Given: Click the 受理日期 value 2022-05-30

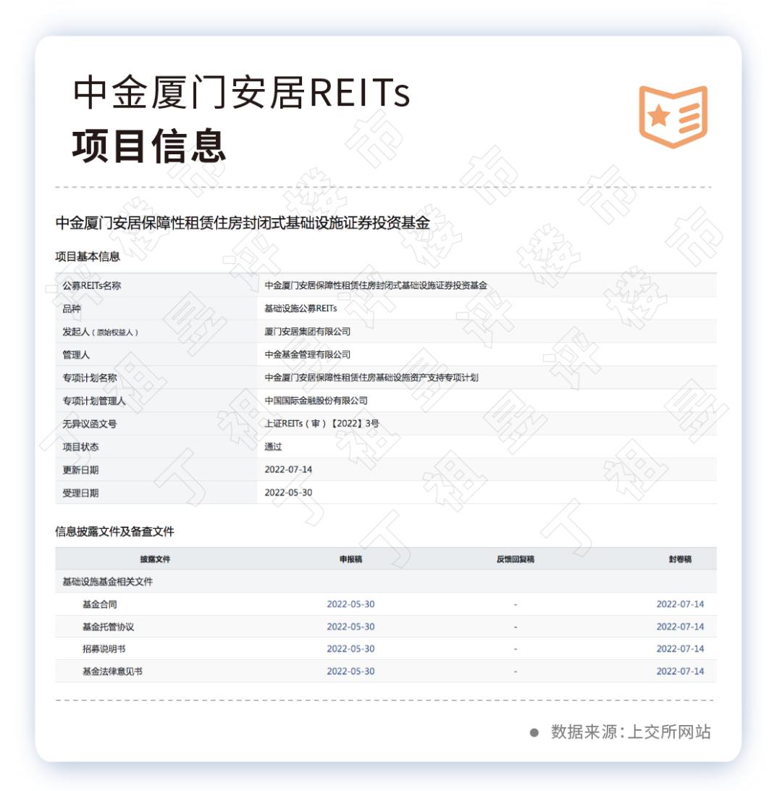Looking at the screenshot, I should coord(288,493).
